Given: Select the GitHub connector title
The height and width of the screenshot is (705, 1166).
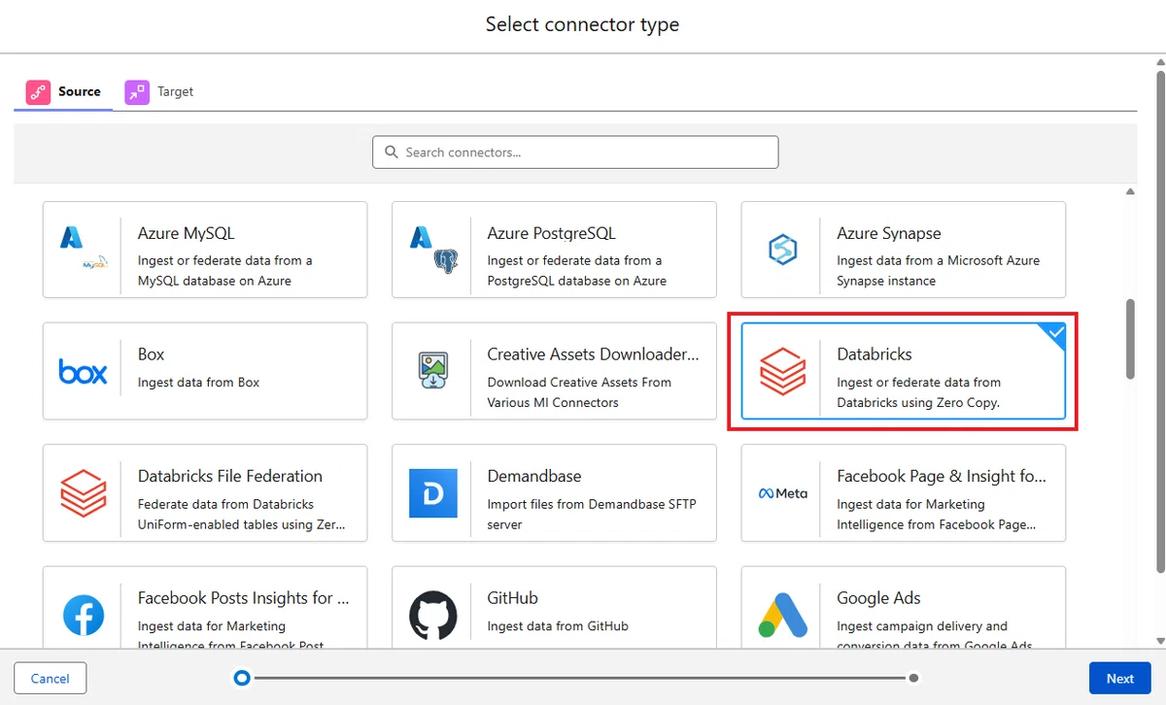Looking at the screenshot, I should [512, 598].
